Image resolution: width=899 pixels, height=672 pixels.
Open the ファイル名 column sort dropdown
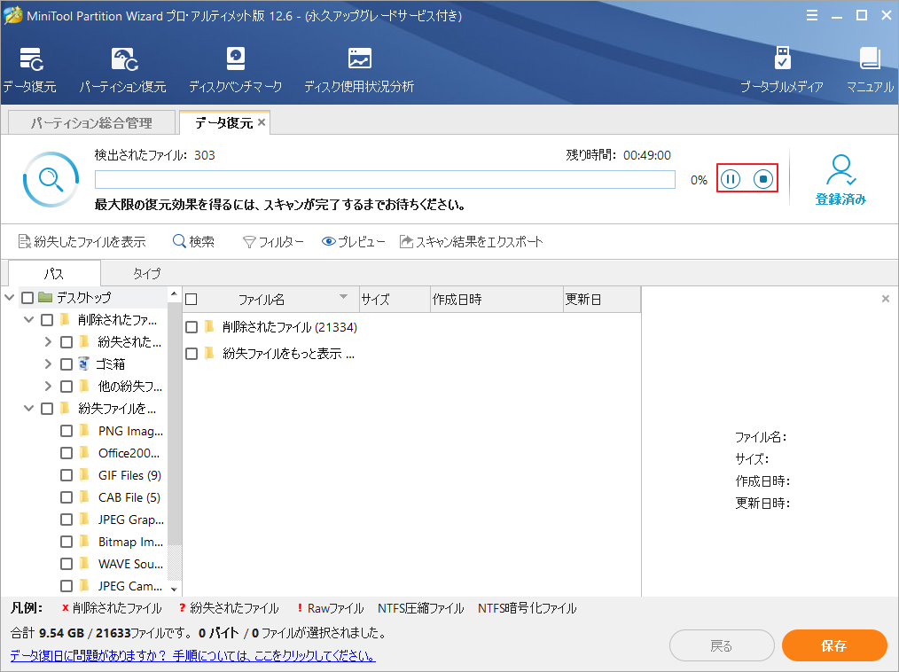345,299
